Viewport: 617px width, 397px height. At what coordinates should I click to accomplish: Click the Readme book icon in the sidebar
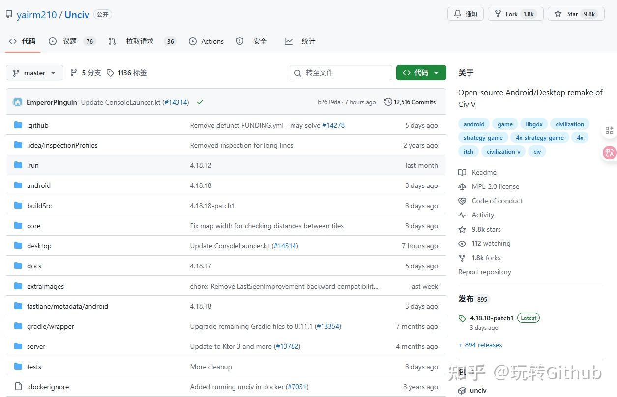(462, 172)
